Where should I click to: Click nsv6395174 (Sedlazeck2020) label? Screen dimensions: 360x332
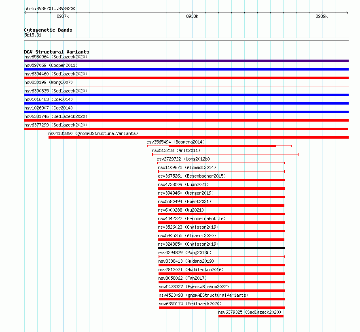tap(190, 304)
